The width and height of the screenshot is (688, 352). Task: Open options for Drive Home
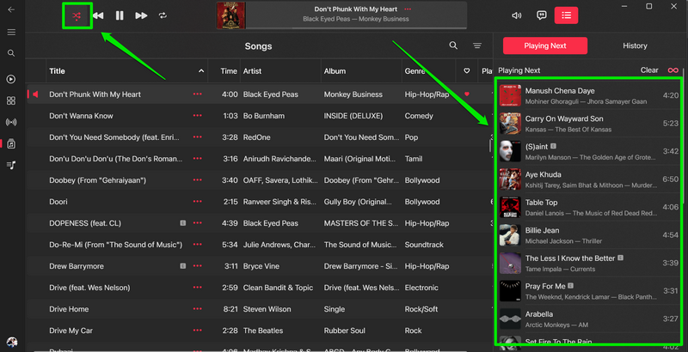coord(198,309)
